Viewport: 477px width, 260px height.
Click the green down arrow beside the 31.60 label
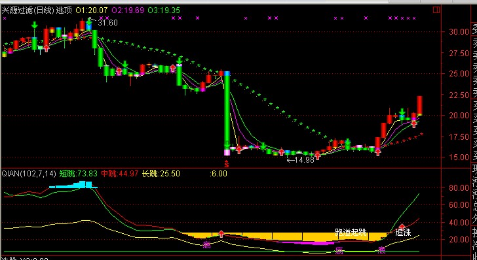(x=89, y=22)
